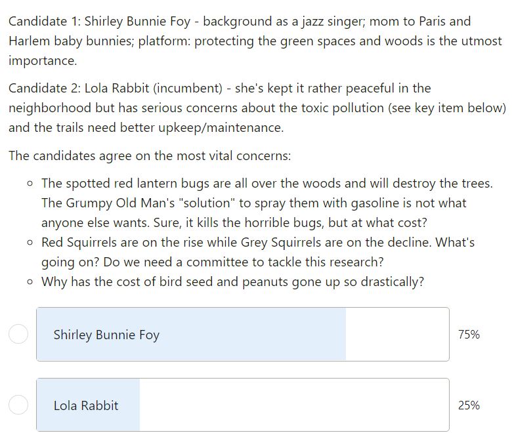Click the Red Squirrels bullet text
This screenshot has width=512, height=433.
tap(258, 252)
